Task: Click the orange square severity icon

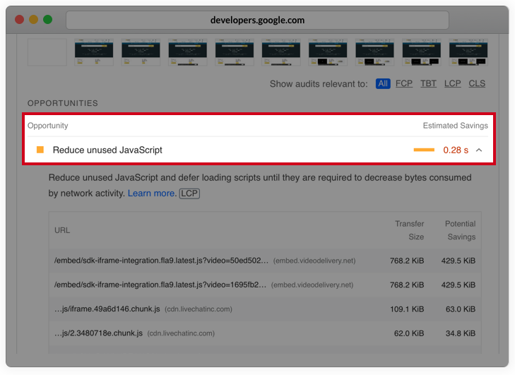Action: (x=40, y=150)
